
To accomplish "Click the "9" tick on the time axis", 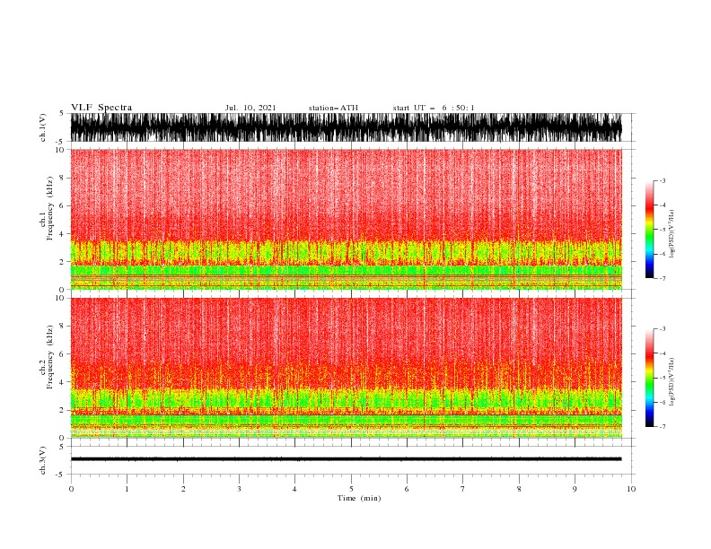I will point(575,489).
